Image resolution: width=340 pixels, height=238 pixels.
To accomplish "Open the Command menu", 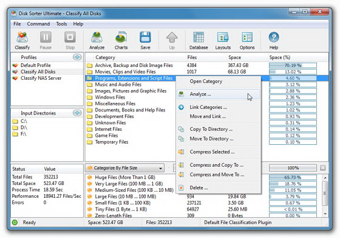I will click(38, 24).
